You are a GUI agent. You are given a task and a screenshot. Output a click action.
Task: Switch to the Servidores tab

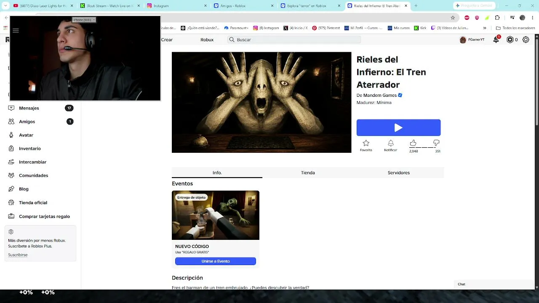coord(399,173)
